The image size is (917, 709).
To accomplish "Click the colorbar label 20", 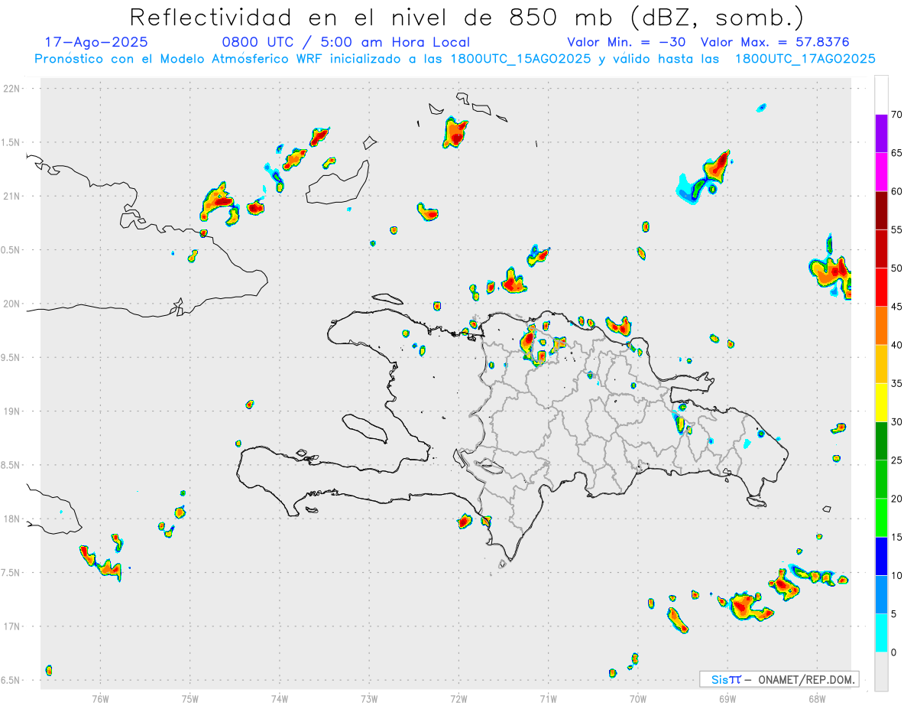I will (x=896, y=499).
